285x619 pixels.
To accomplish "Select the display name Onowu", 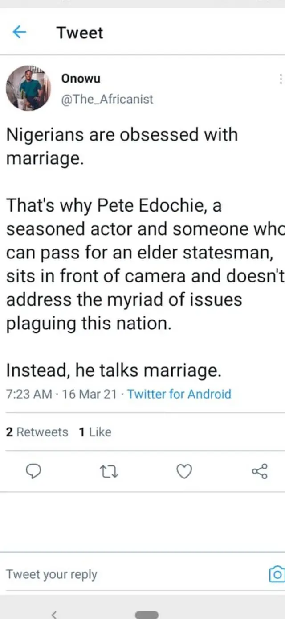I will (81, 79).
